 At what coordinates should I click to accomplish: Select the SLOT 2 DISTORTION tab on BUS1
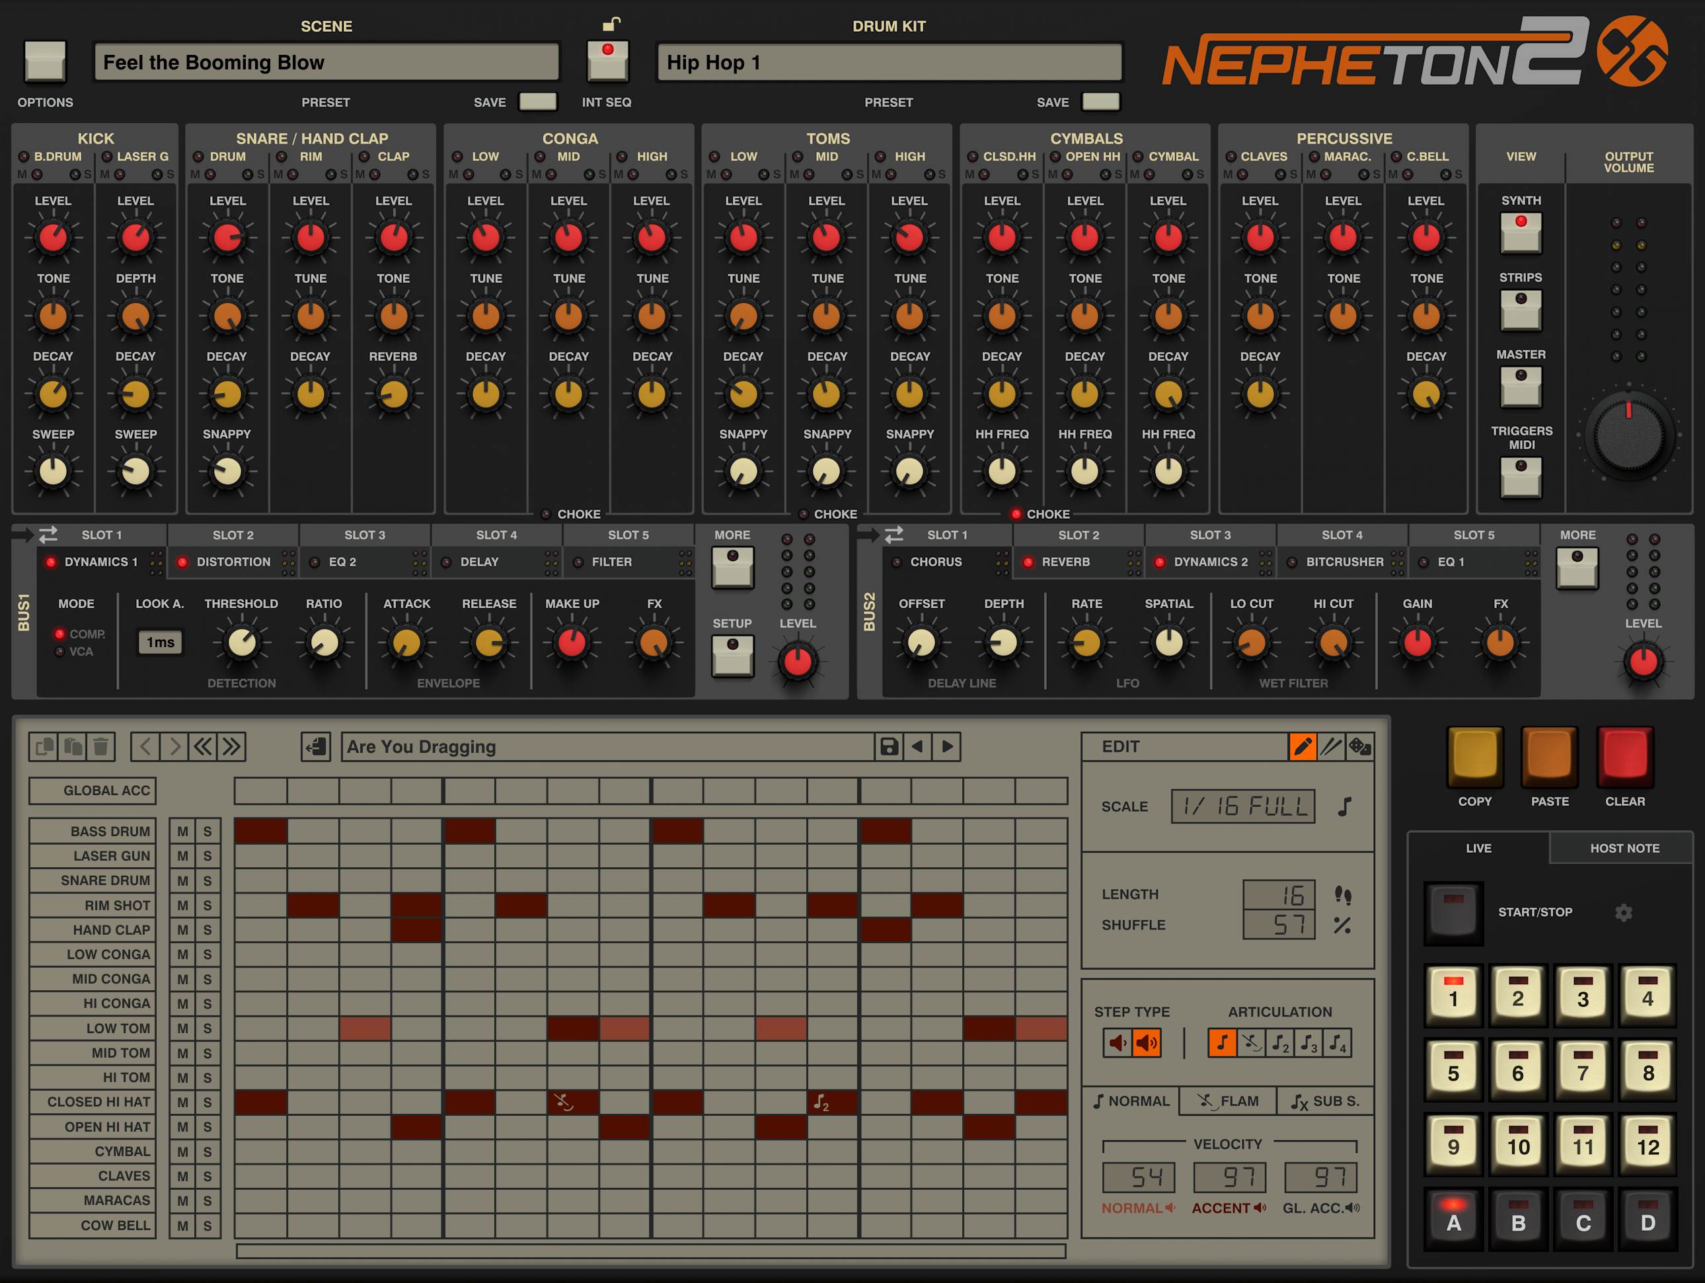pyautogui.click(x=231, y=562)
